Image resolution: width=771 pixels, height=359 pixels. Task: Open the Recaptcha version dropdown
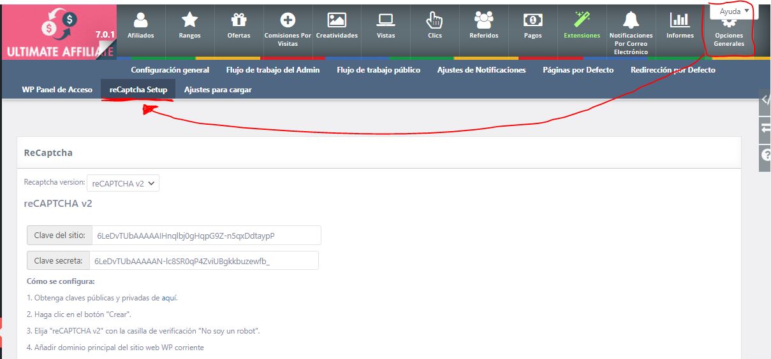pos(122,183)
